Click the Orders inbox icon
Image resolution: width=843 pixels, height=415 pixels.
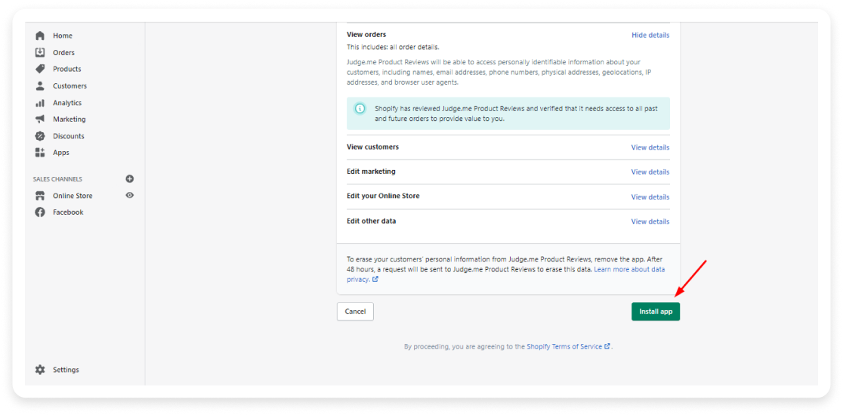click(40, 52)
